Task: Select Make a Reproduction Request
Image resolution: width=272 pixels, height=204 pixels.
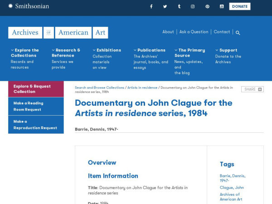Action: pos(36,125)
